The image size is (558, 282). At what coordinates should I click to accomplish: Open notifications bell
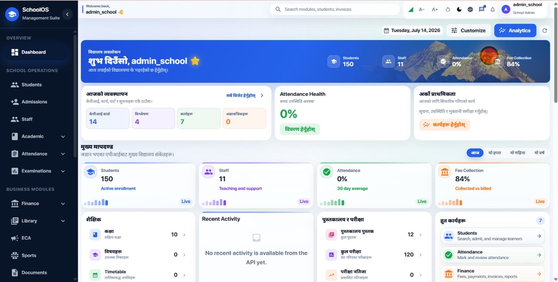coord(492,9)
